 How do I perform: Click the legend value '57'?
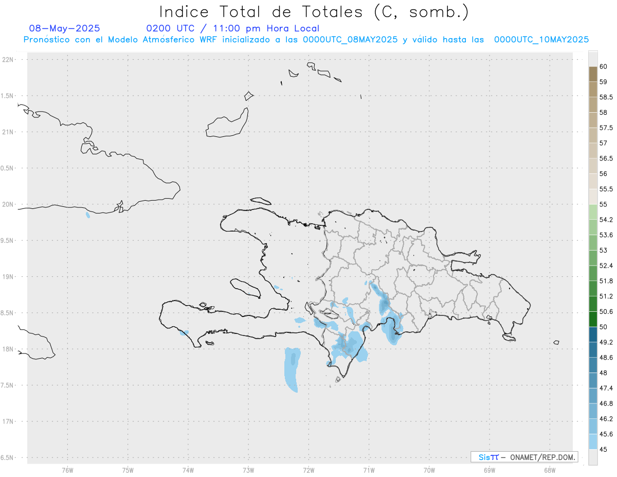tap(603, 143)
